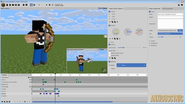Click the loop-rotation circular arrow icon
This screenshot has width=185, height=104.
tap(112, 38)
